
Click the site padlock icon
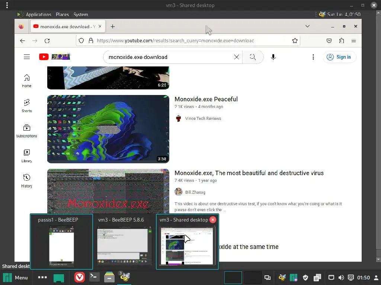(x=91, y=40)
